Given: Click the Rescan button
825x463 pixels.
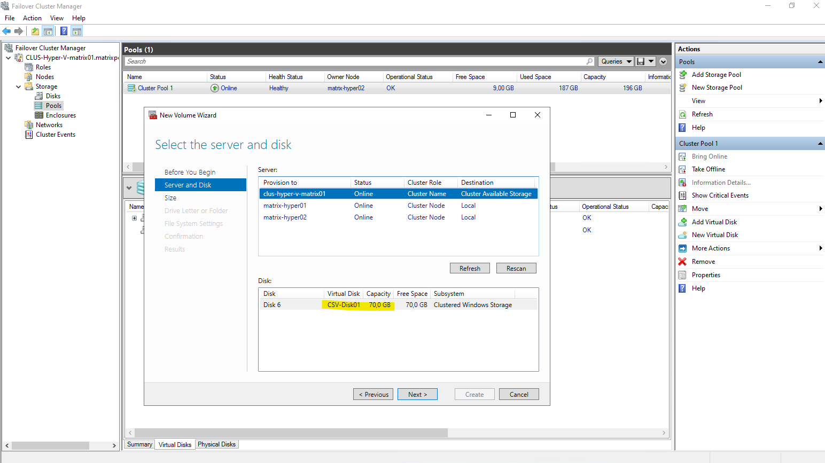Looking at the screenshot, I should [x=516, y=268].
